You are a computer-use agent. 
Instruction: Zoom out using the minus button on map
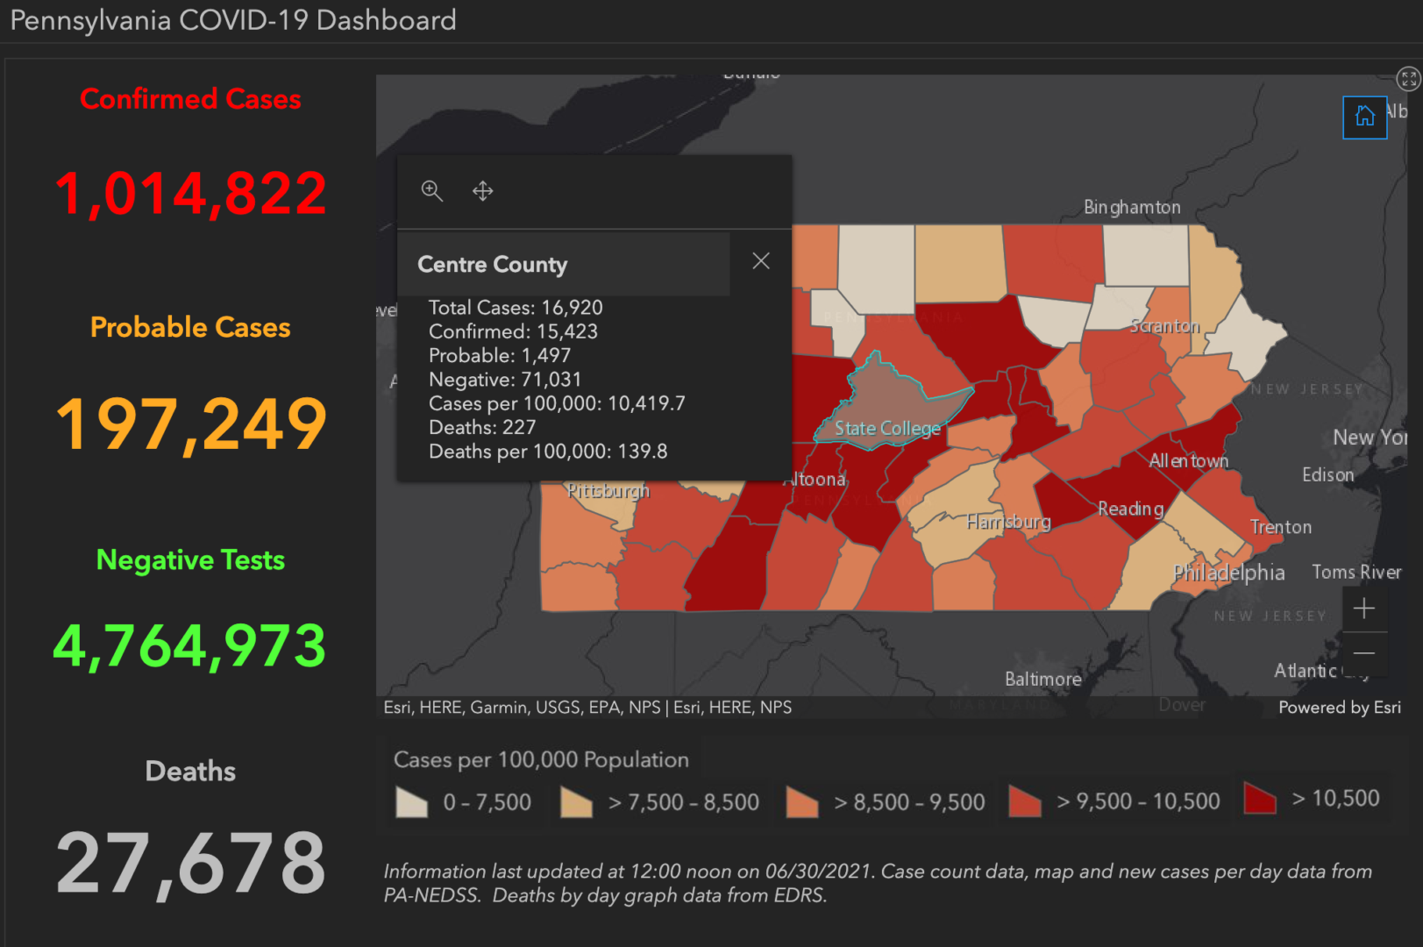pyautogui.click(x=1364, y=653)
